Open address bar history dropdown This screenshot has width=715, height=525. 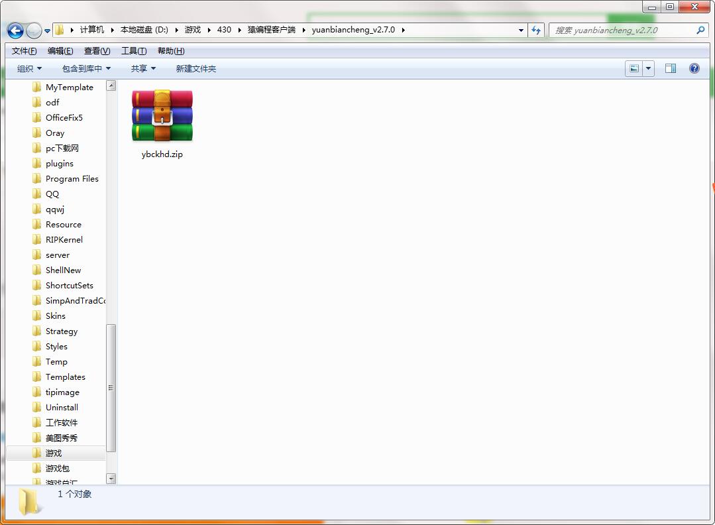[x=521, y=30]
